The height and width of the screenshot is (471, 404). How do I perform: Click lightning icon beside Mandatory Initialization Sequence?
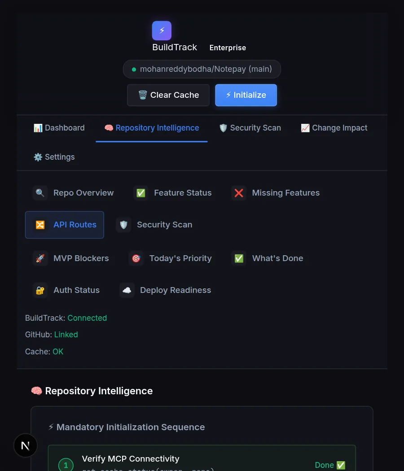click(51, 427)
